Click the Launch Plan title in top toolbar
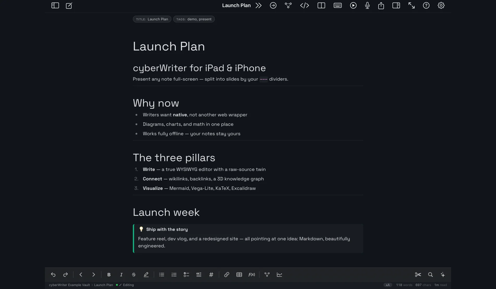This screenshot has width=496, height=289. tap(236, 5)
